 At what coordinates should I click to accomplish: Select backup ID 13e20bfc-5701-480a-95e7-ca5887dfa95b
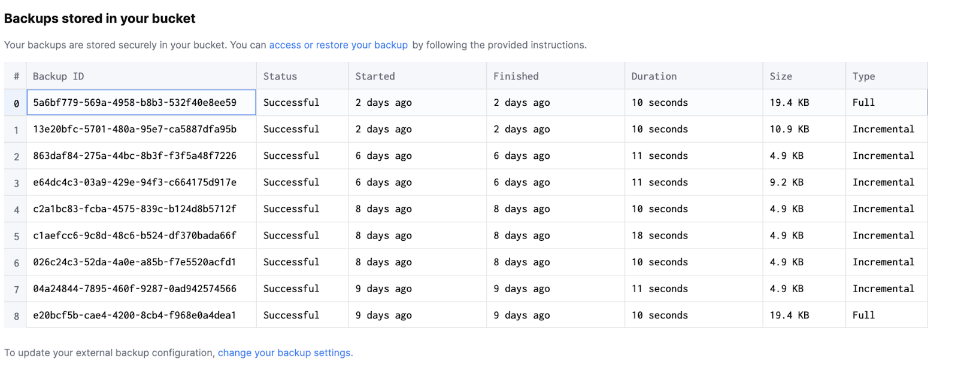click(x=135, y=130)
